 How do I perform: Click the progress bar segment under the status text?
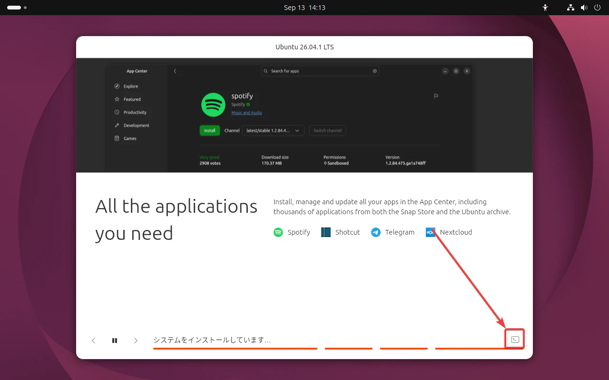(235, 349)
